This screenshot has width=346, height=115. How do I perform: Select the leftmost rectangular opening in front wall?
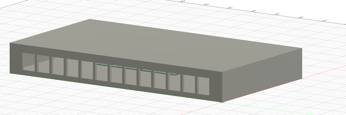click(x=28, y=62)
